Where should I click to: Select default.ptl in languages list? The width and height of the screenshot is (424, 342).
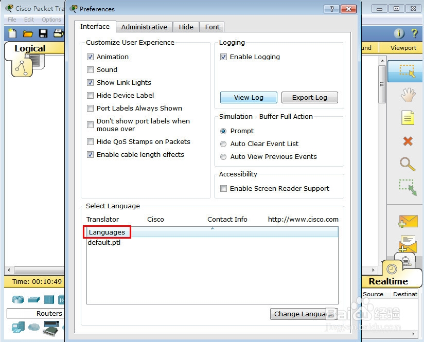pyautogui.click(x=104, y=243)
